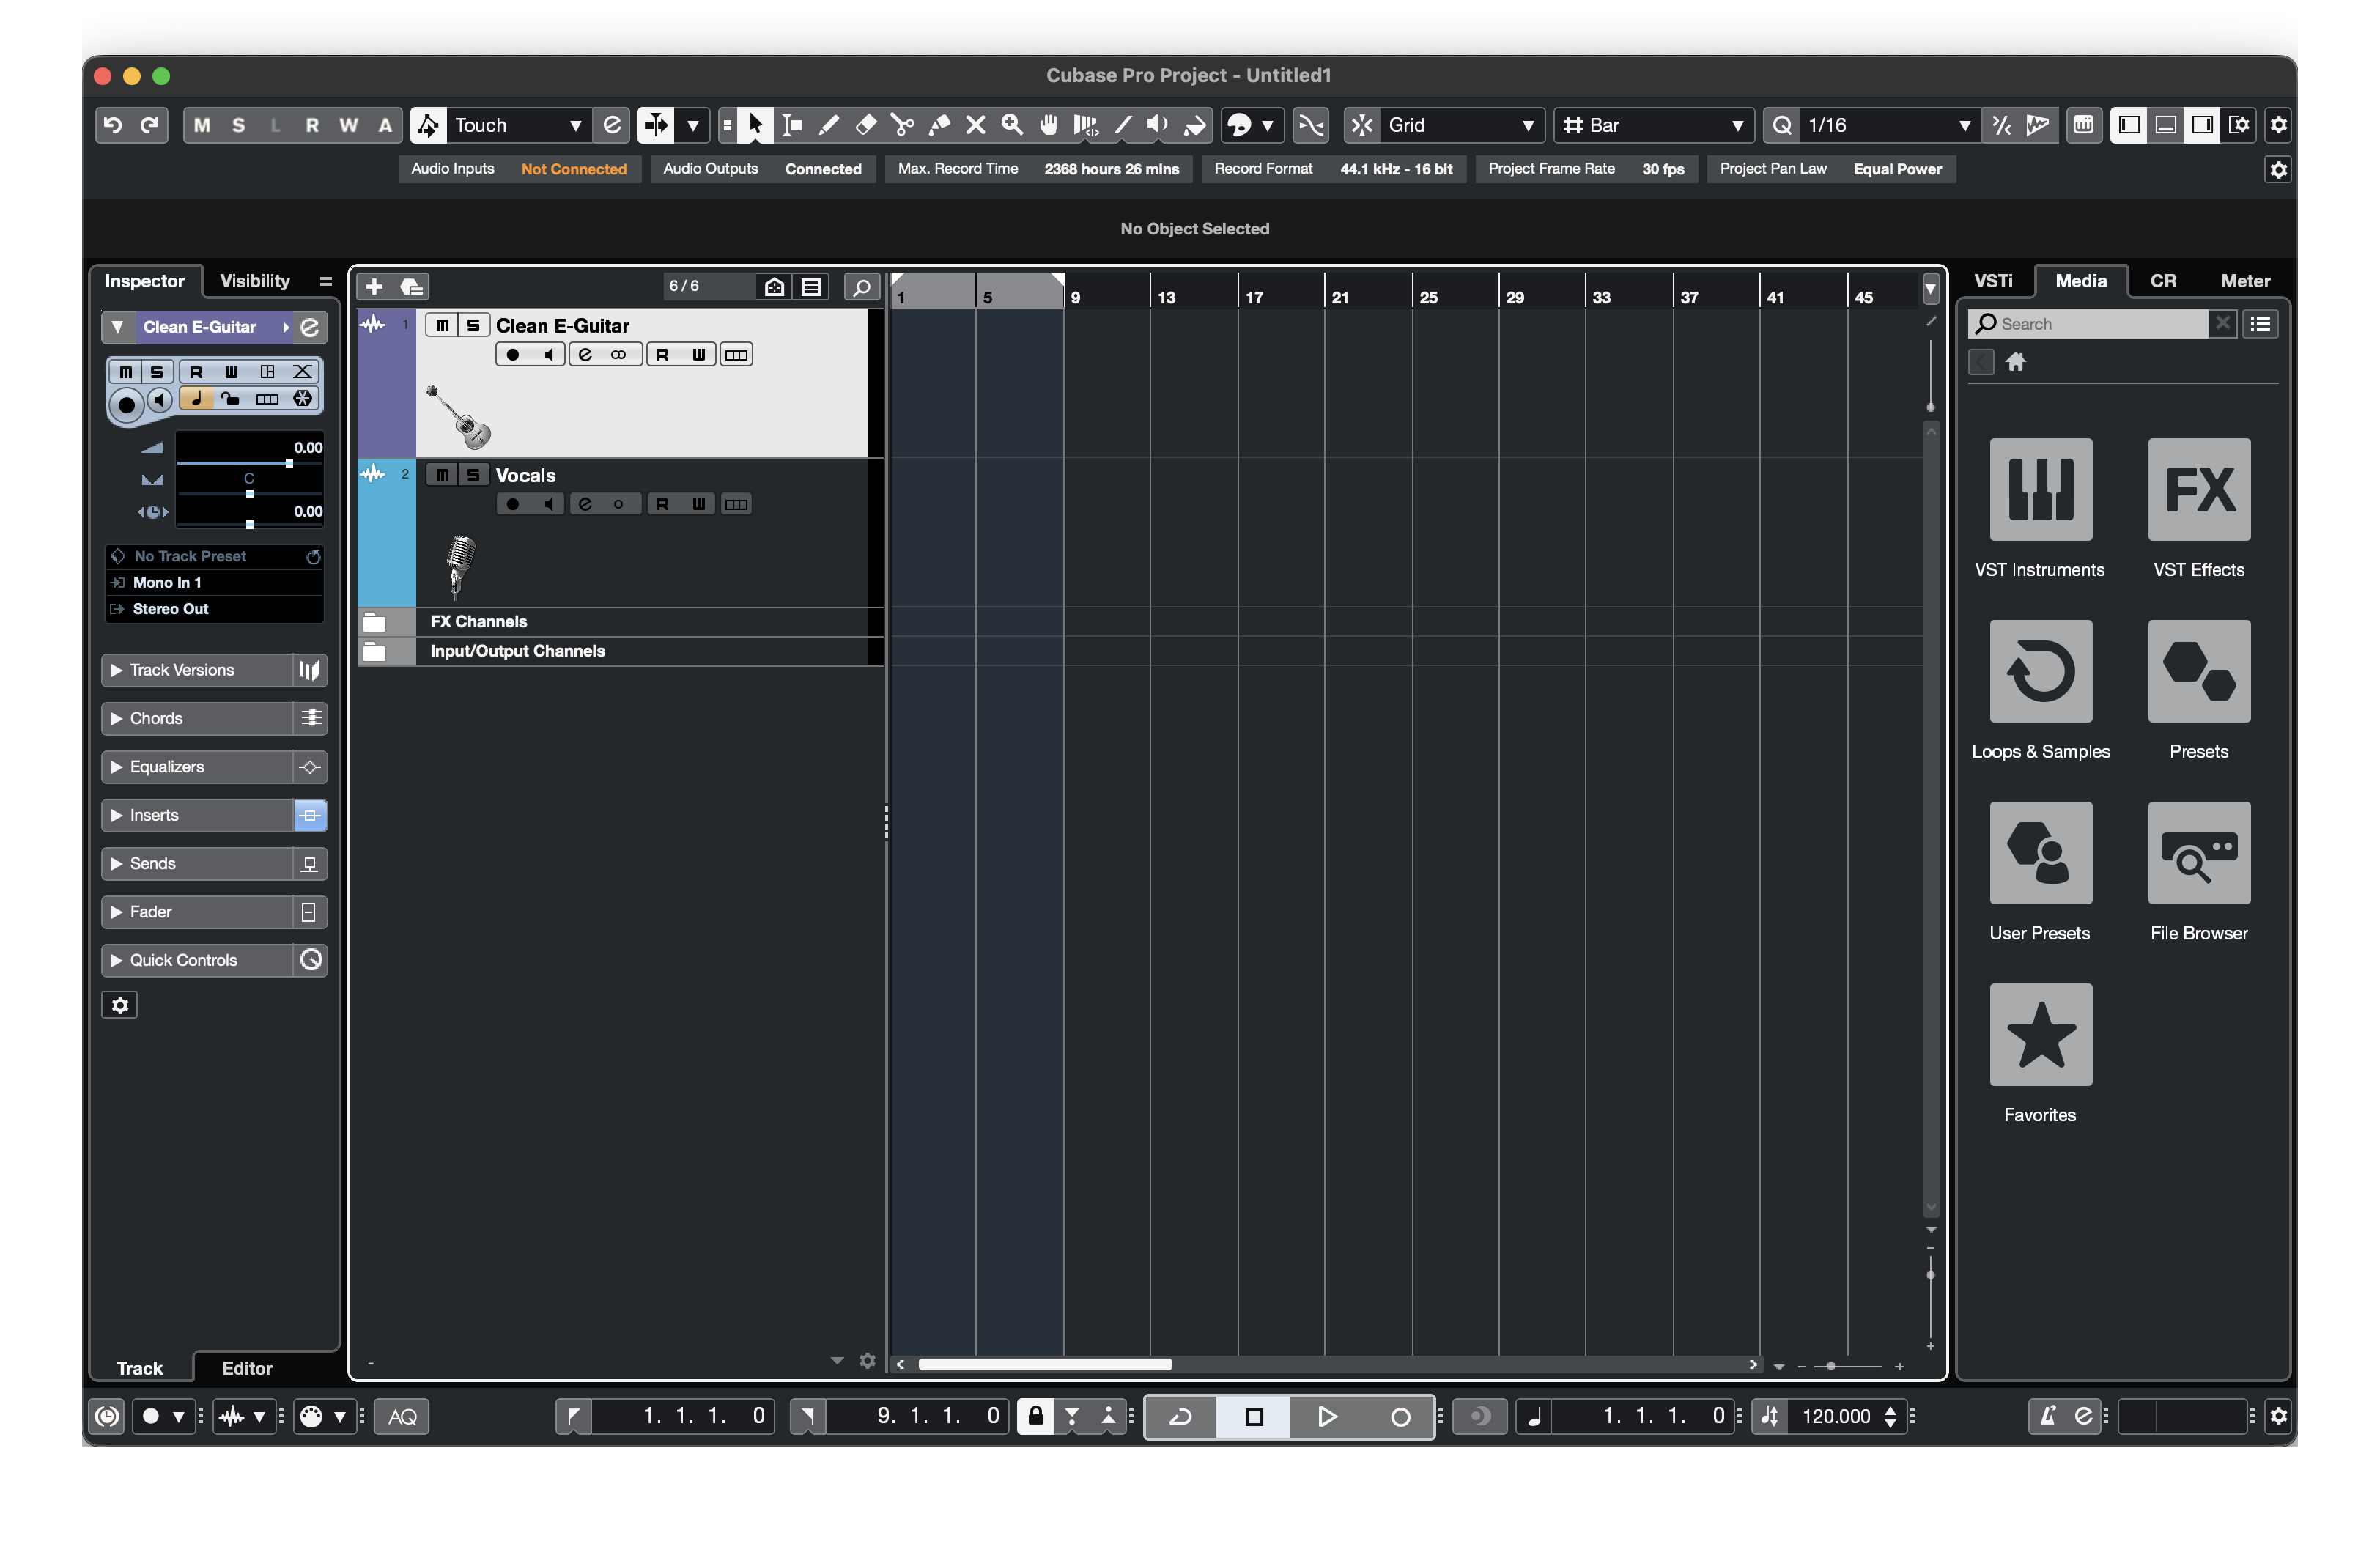
Task: Select the Line tool
Action: coord(1122,125)
